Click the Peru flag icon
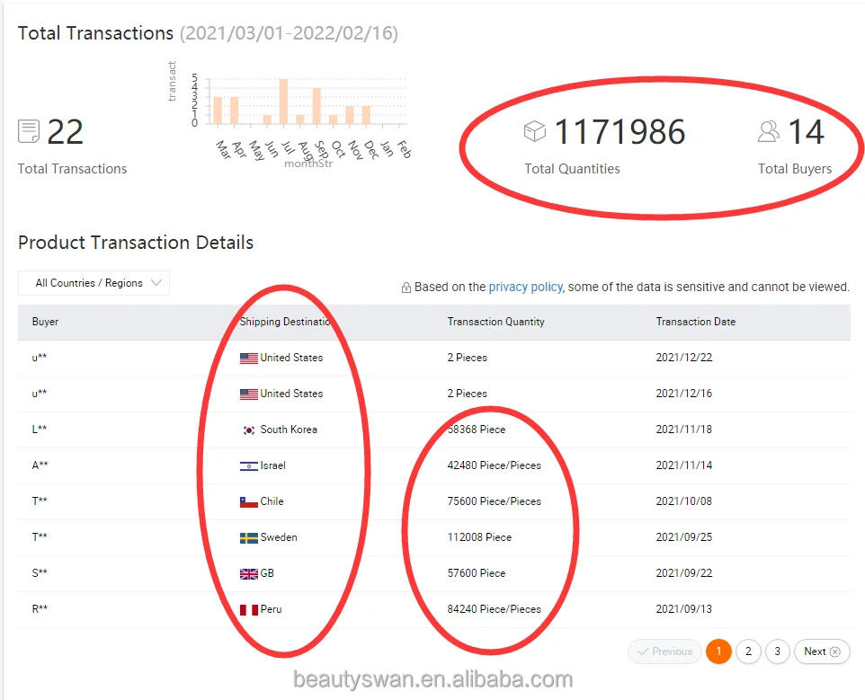865x700 pixels. click(x=249, y=609)
